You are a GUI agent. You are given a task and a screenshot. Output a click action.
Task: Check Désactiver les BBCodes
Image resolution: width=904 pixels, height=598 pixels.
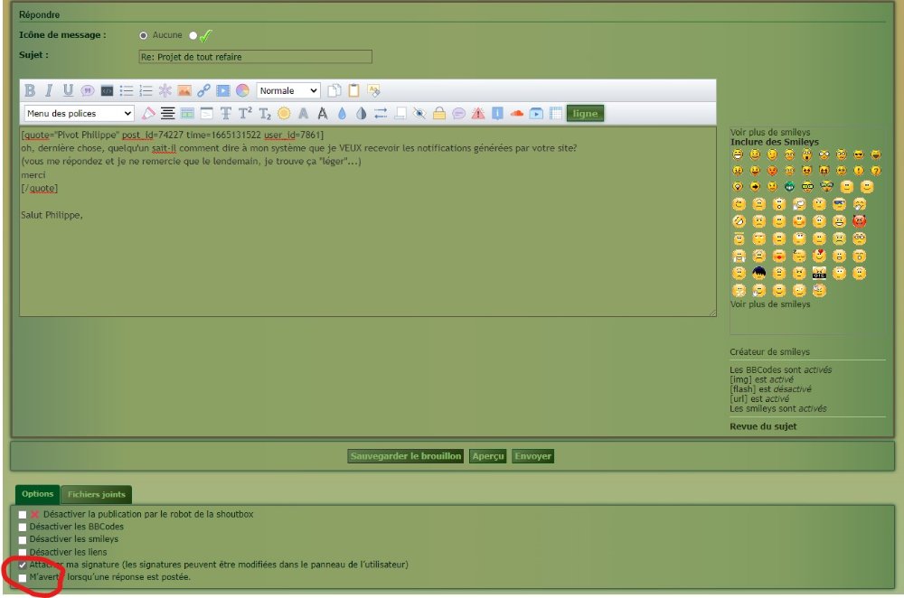point(23,528)
